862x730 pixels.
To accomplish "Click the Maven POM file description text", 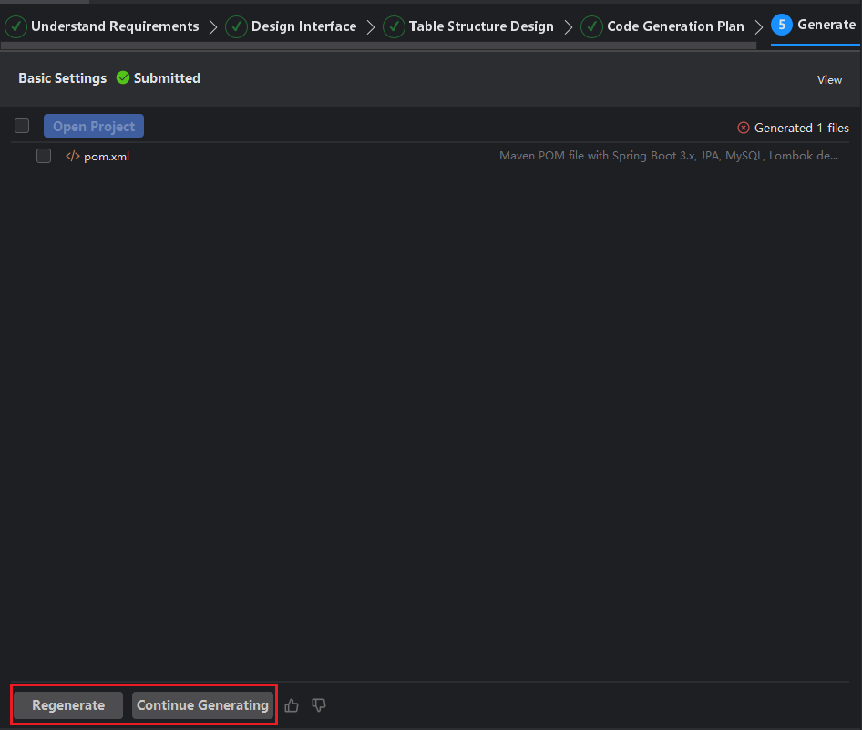I will pyautogui.click(x=669, y=156).
